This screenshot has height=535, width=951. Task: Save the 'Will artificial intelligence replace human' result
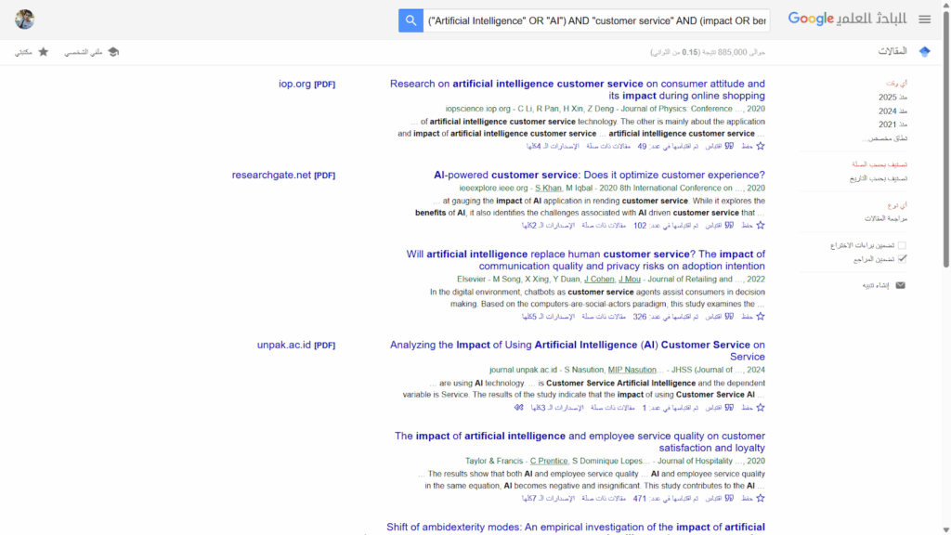coord(760,317)
